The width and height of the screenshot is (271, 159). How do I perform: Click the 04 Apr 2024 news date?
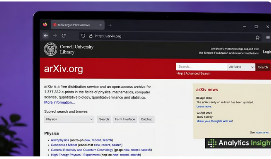pos(204,98)
